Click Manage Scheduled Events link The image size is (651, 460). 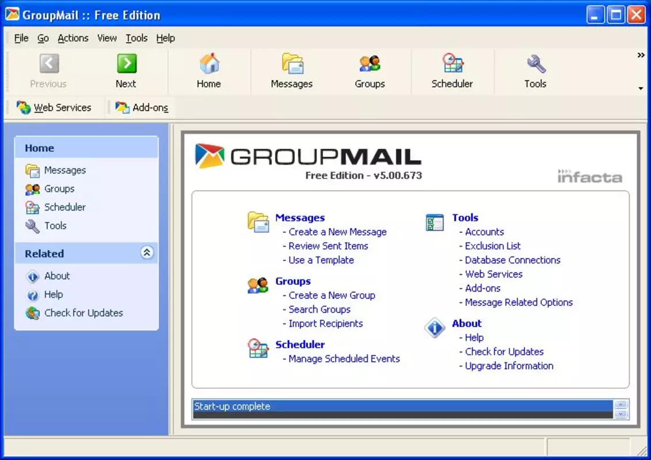[x=344, y=359]
